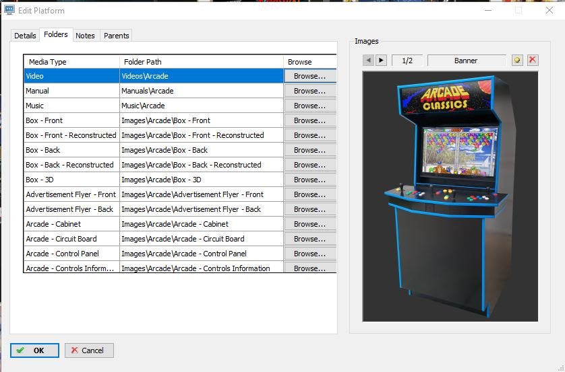Go to the previous platform image
Image resolution: width=565 pixels, height=372 pixels.
[368, 61]
